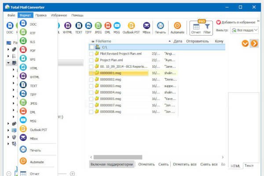The height and width of the screenshot is (176, 264).
Task: Click zoom out minus button
Action: click(x=9, y=173)
